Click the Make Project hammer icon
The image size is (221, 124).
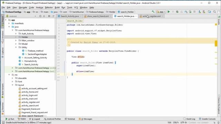pyautogui.click(x=153, y=12)
